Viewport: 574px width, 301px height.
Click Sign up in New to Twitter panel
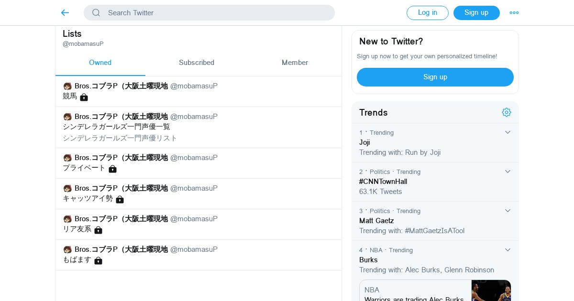coord(435,77)
